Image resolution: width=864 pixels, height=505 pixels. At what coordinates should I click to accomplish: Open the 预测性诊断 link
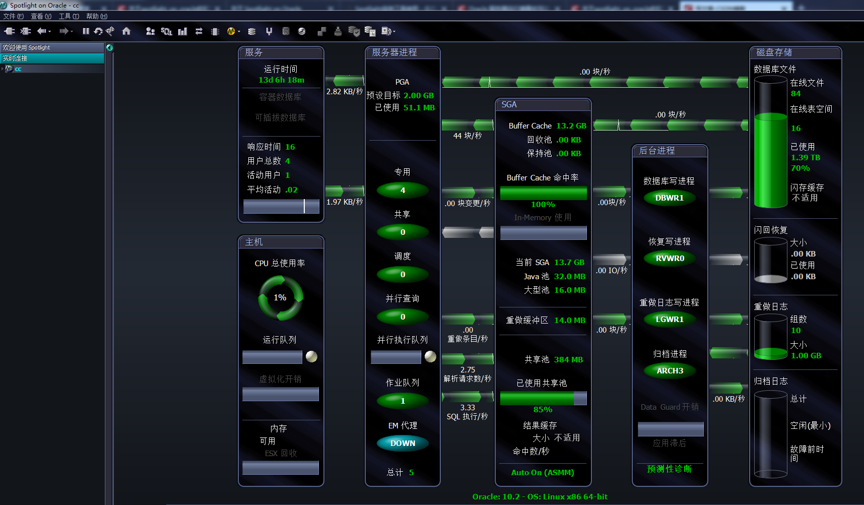point(670,469)
